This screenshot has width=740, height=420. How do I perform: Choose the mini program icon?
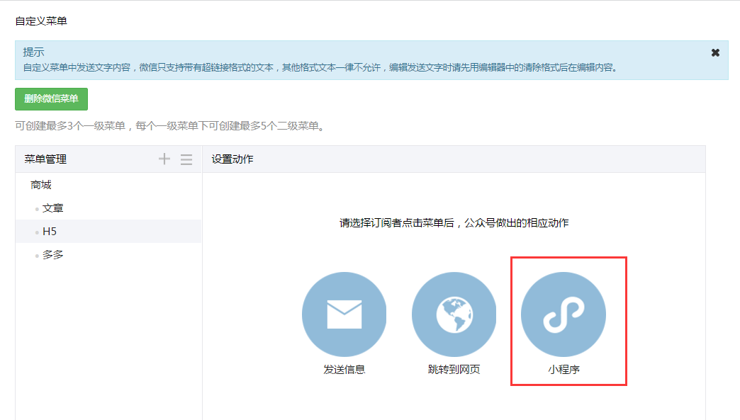click(564, 314)
